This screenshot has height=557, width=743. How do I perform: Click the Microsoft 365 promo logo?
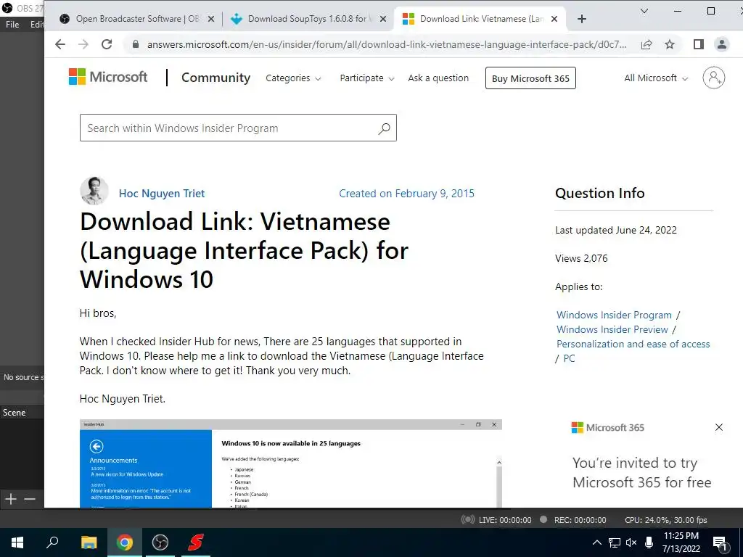[x=608, y=428]
